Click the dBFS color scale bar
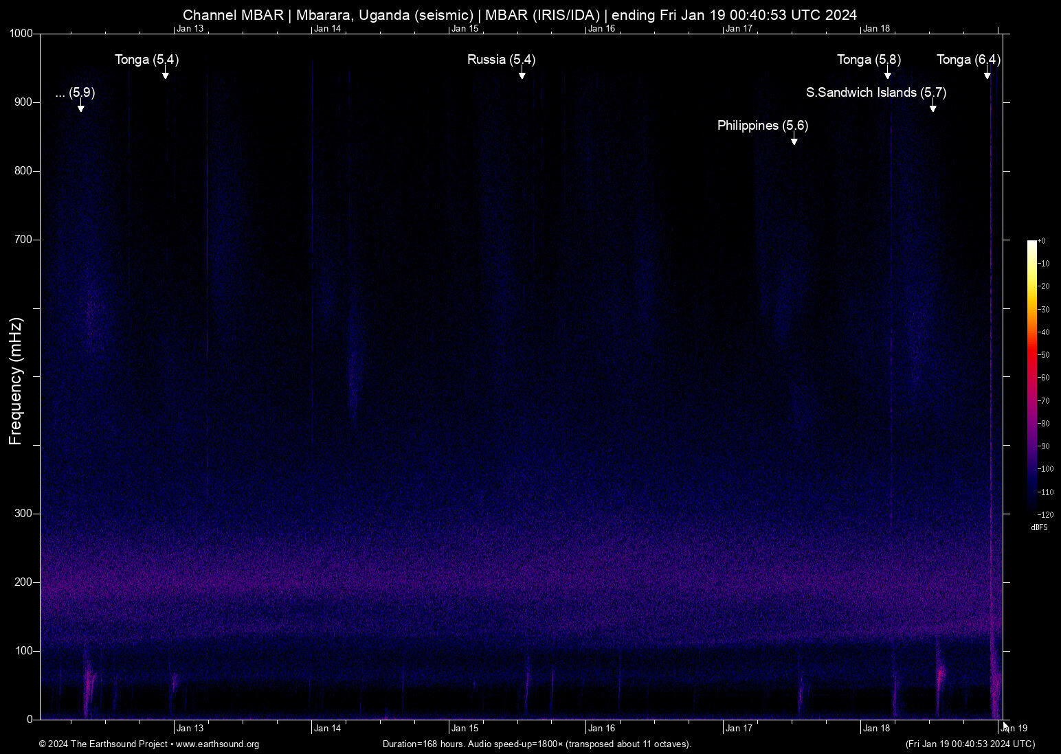The height and width of the screenshot is (754, 1061). pos(1031,376)
